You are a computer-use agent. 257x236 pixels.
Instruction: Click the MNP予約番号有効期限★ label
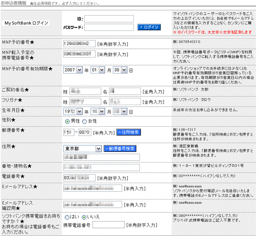click(27, 69)
